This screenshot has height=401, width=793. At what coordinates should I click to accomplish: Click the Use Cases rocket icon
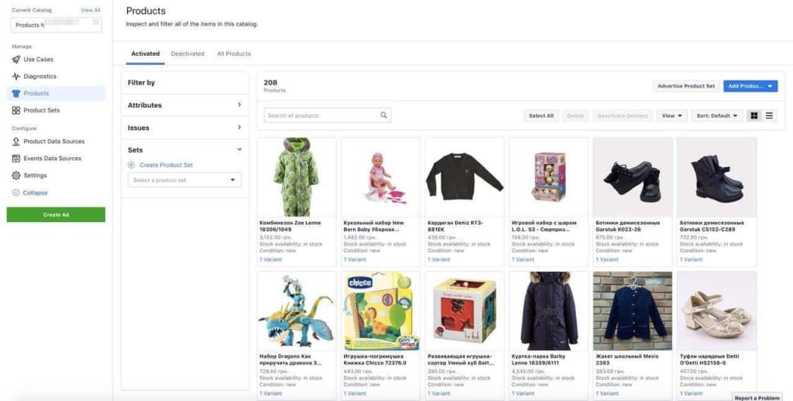pos(16,60)
